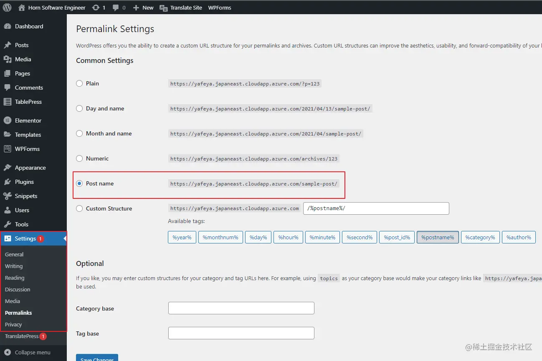The image size is (542, 361).
Task: Click the Templates folder icon
Action: [x=8, y=135]
